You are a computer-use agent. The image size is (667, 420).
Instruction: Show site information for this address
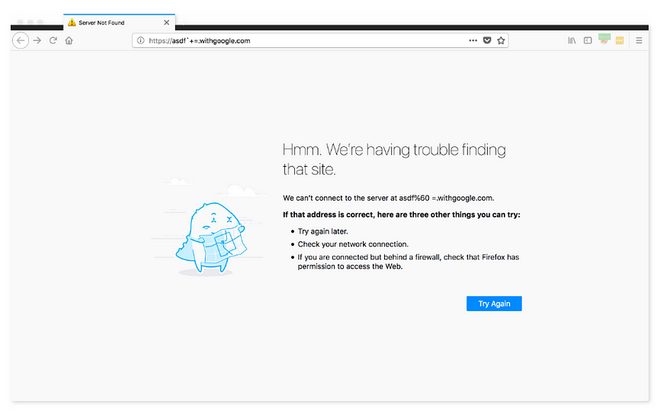(140, 41)
